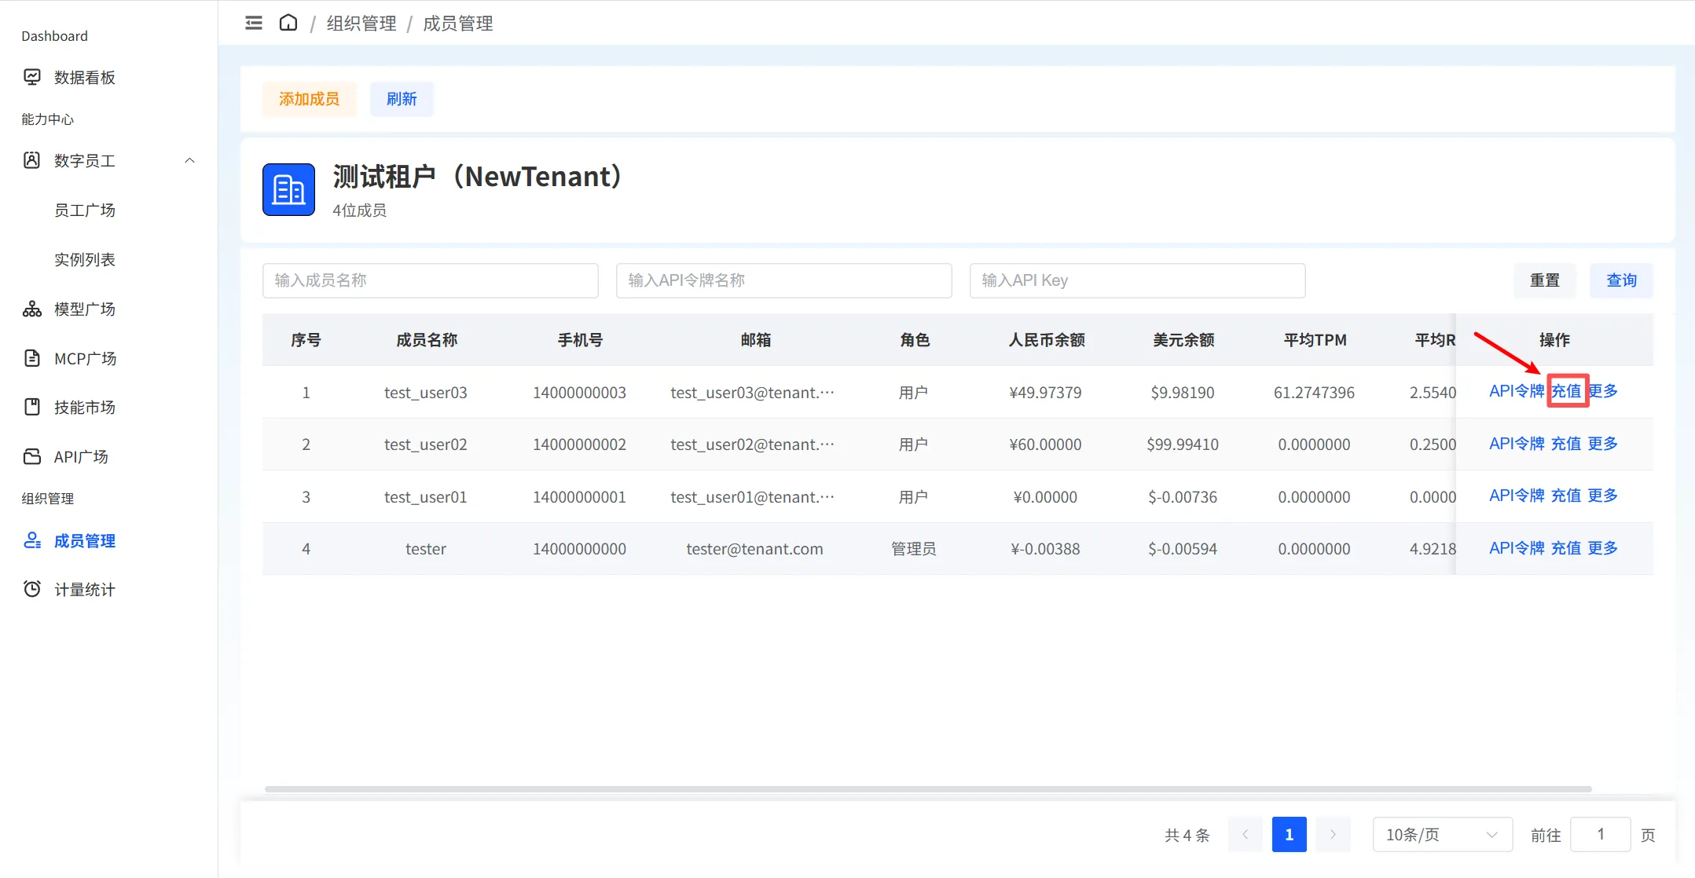Screen dimensions: 1695x878
Task: Open the 模型广场 icon in sidebar
Action: click(x=32, y=309)
